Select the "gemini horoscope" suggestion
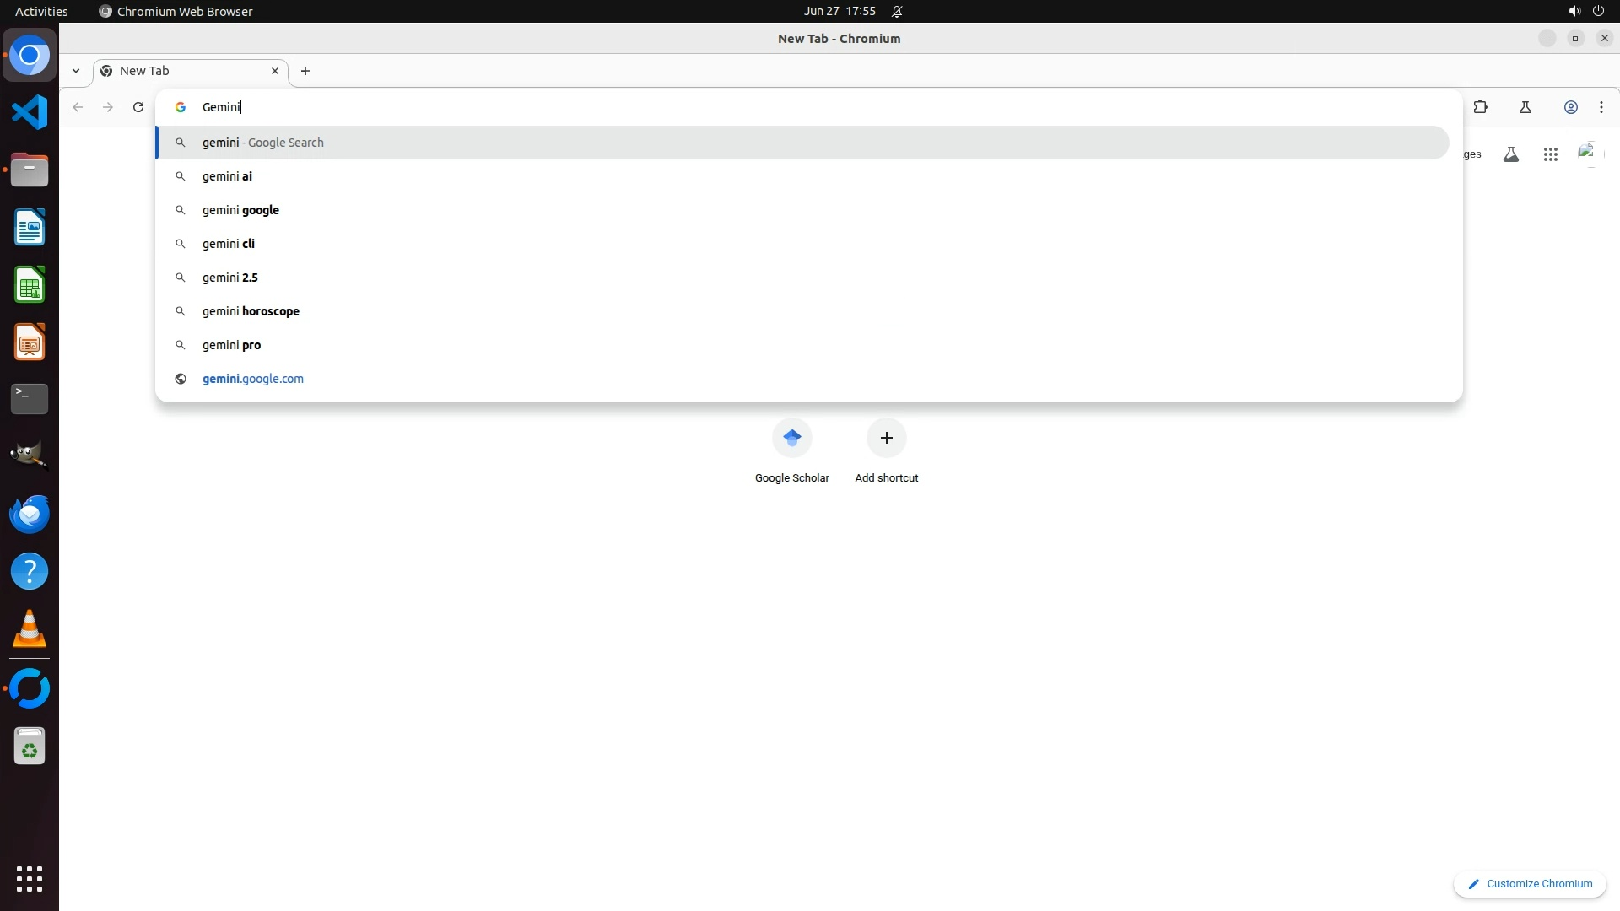The height and width of the screenshot is (911, 1620). 251,311
